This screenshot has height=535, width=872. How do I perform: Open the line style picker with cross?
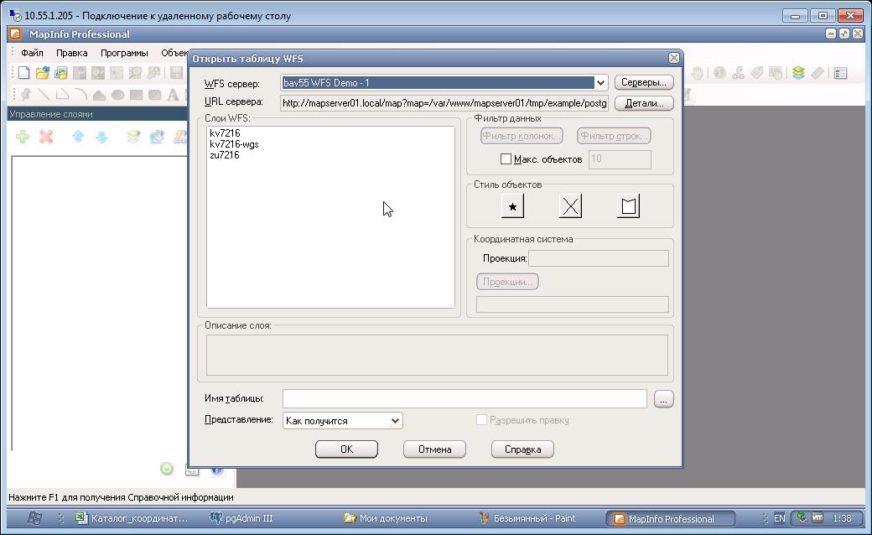(571, 206)
